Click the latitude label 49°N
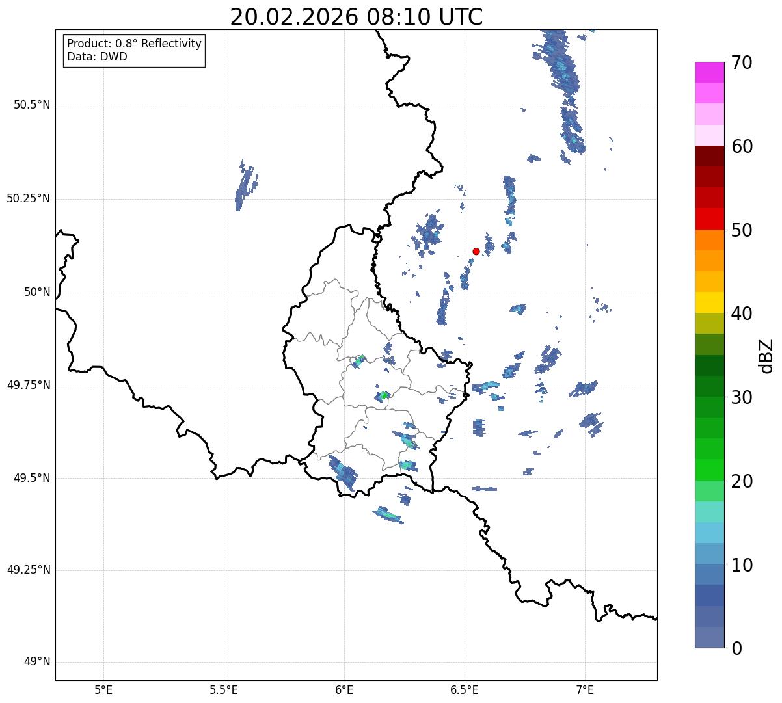 tap(37, 662)
